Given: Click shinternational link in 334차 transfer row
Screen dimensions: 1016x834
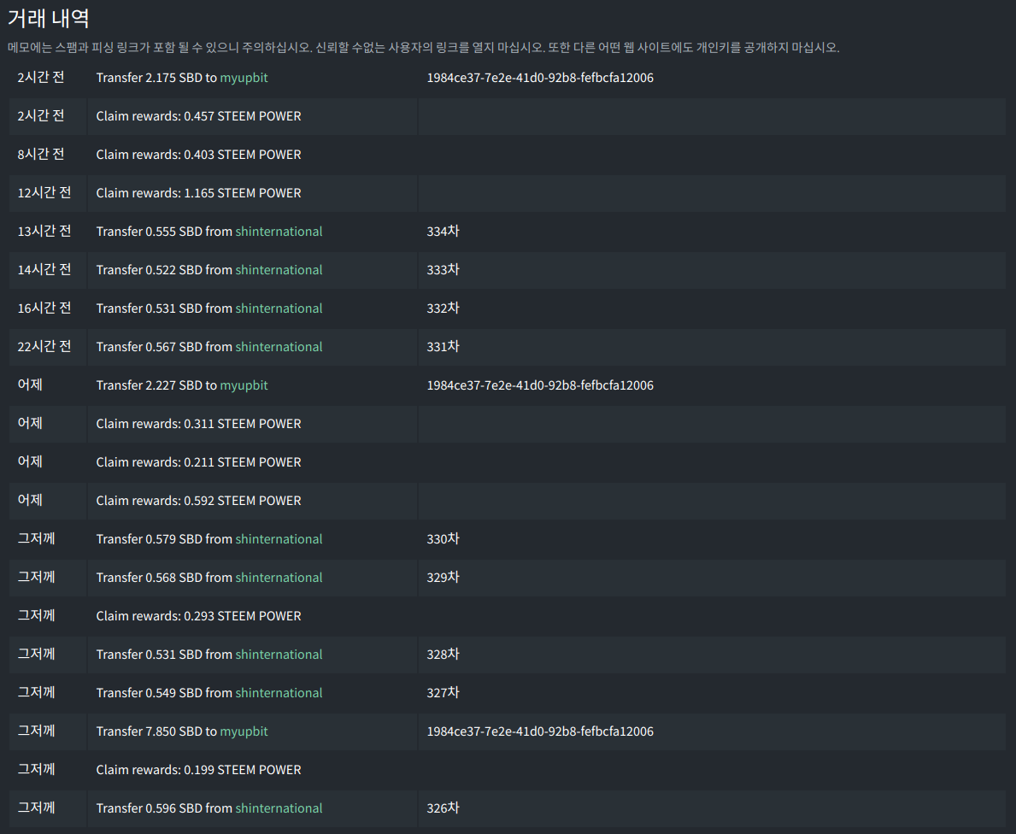Looking at the screenshot, I should click(x=279, y=232).
